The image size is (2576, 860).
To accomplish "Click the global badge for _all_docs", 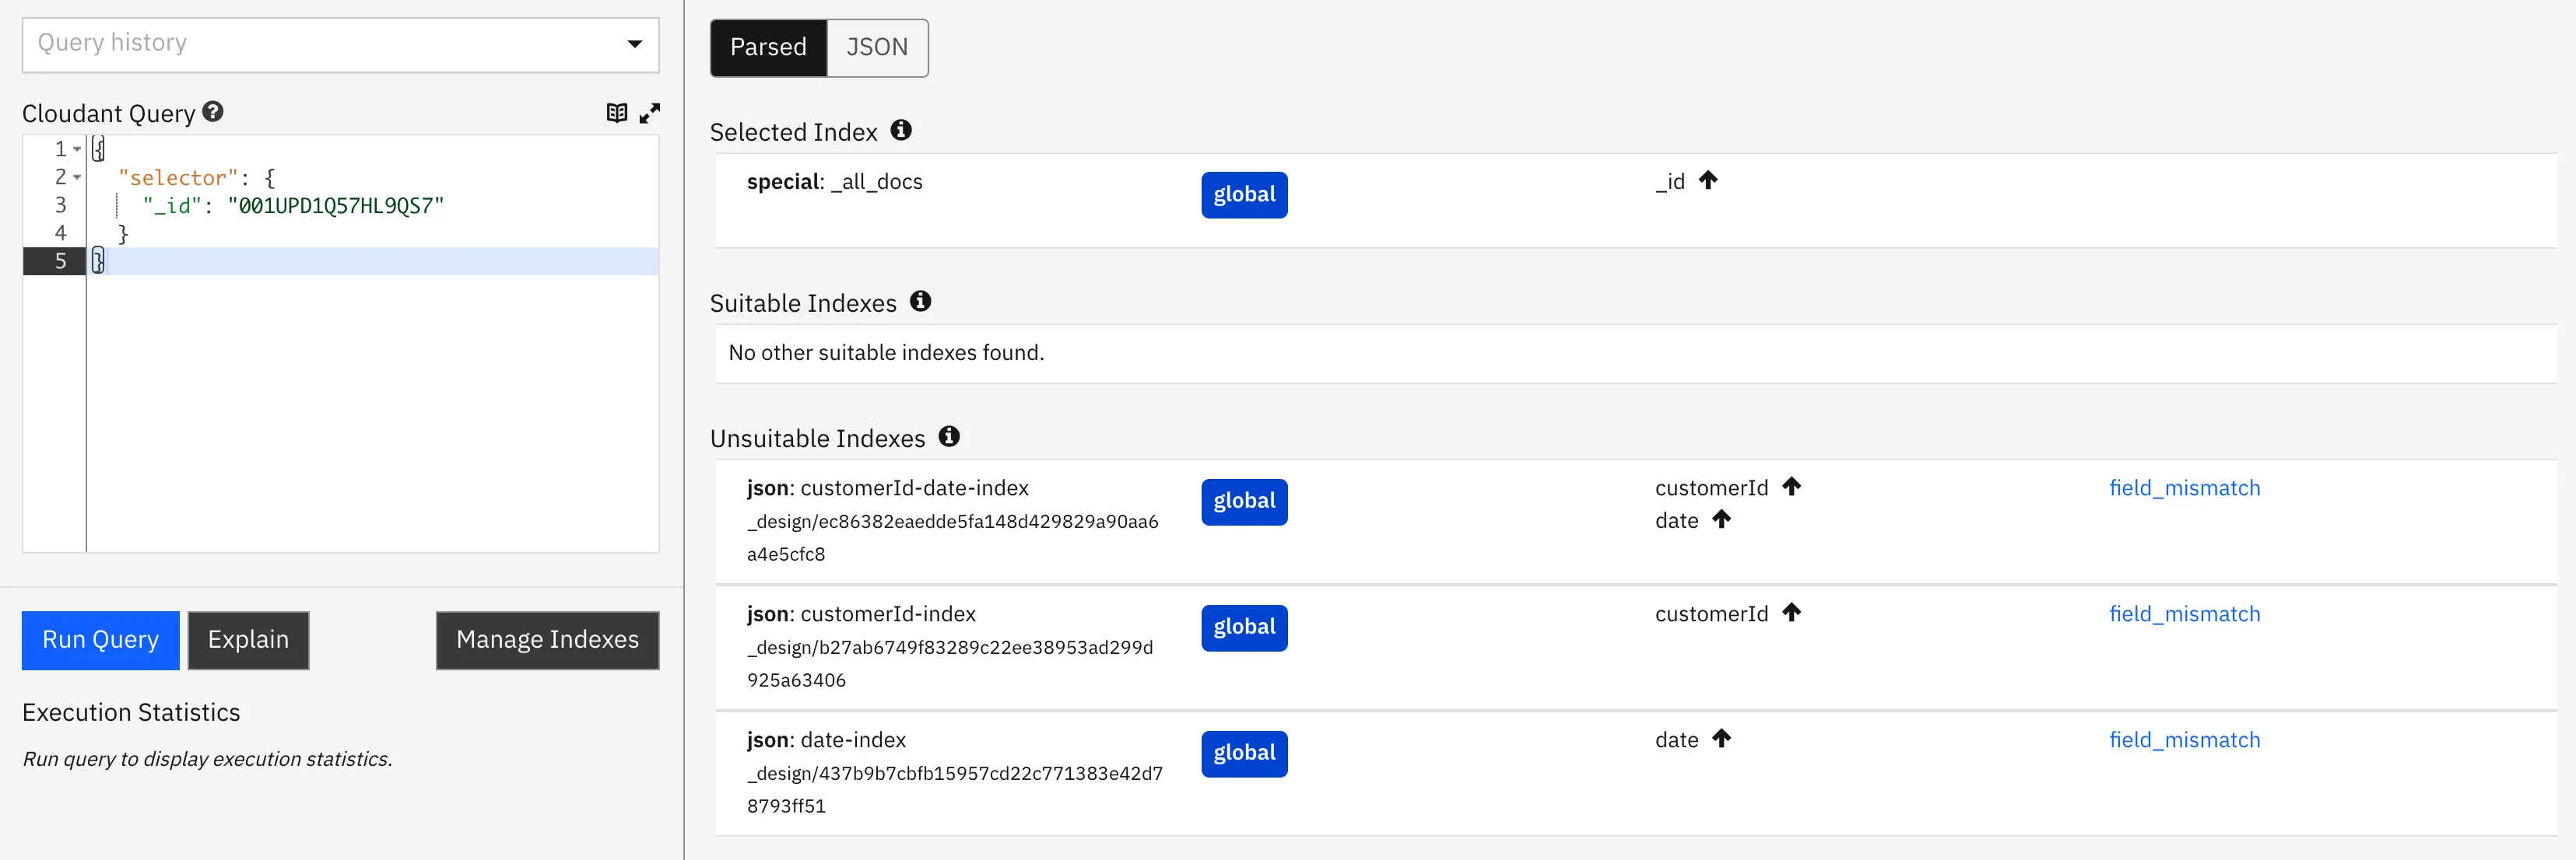I will (x=1244, y=194).
